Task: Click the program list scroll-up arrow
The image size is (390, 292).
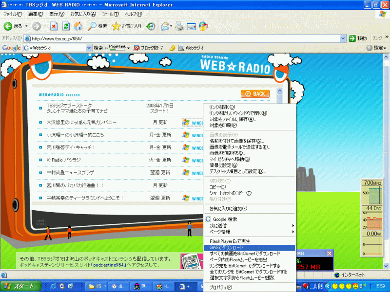Action: tap(279, 91)
